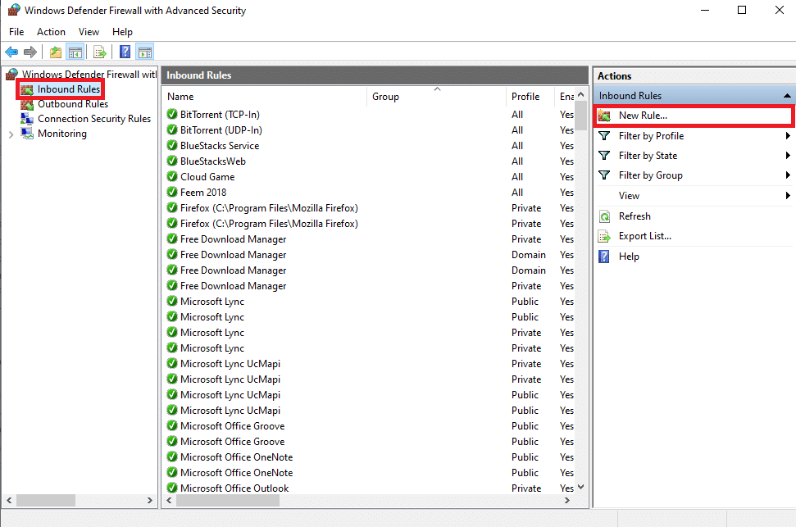Image resolution: width=796 pixels, height=527 pixels.
Task: Click the Up one level folder icon
Action: pyautogui.click(x=55, y=52)
